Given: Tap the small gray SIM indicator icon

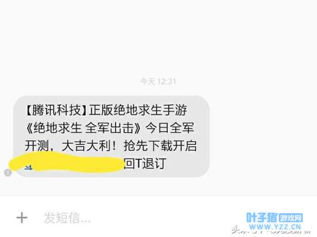Looking at the screenshot, I should coord(8,172).
